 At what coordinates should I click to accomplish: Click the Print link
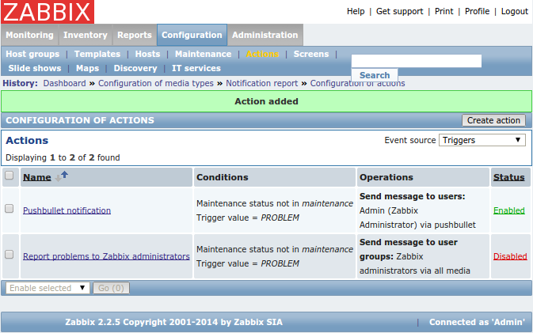tap(444, 11)
